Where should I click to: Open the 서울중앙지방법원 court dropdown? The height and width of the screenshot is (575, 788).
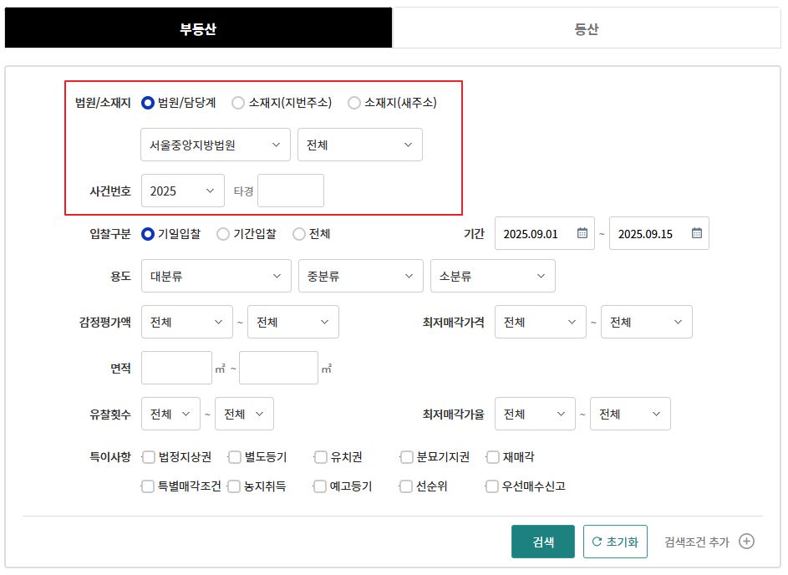[216, 145]
